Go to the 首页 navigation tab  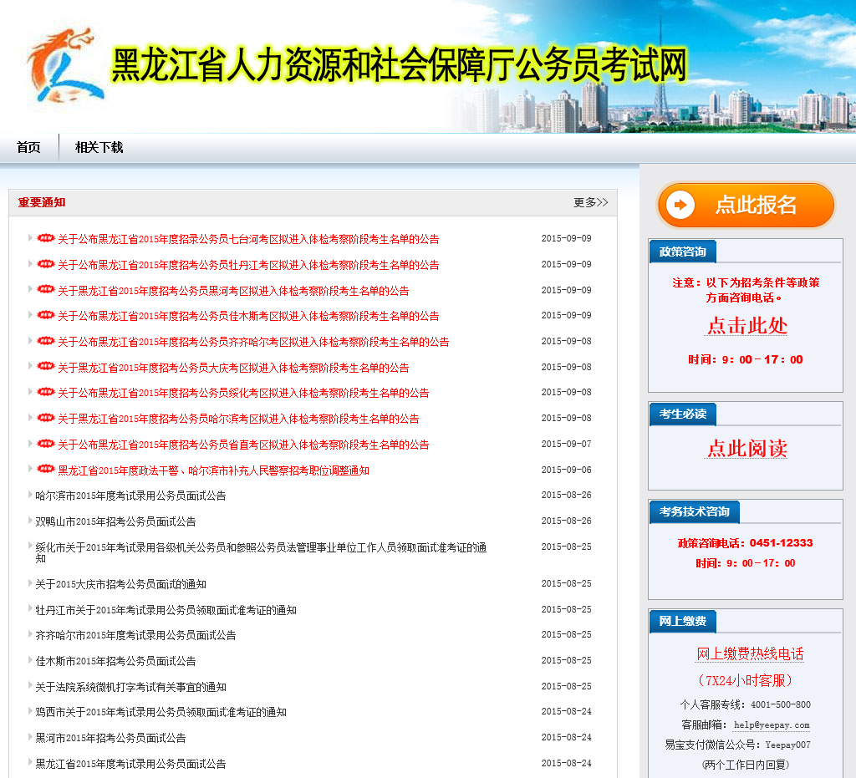[28, 147]
